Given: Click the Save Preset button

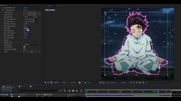Looking at the screenshot, I should pyautogui.click(x=32, y=15).
